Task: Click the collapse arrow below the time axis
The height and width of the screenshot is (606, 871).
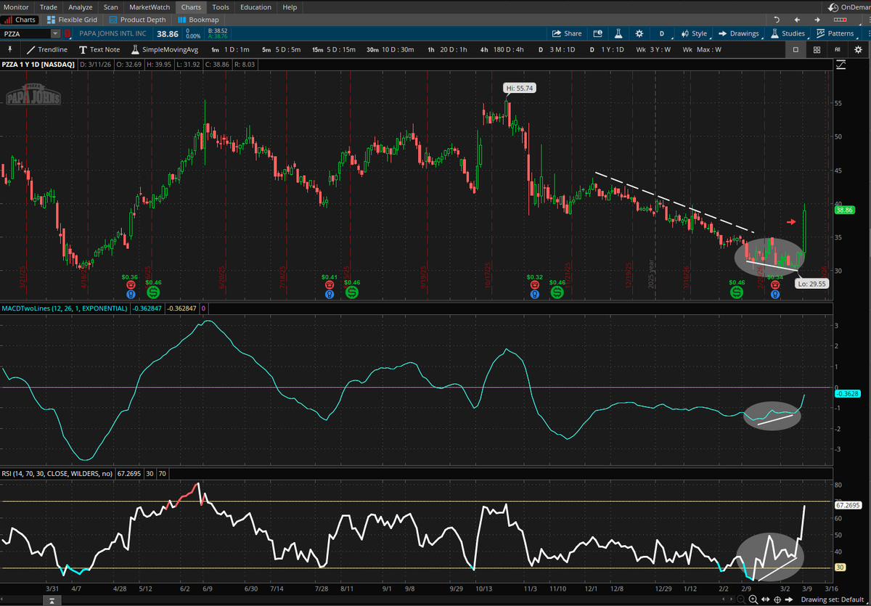Action: 51,600
